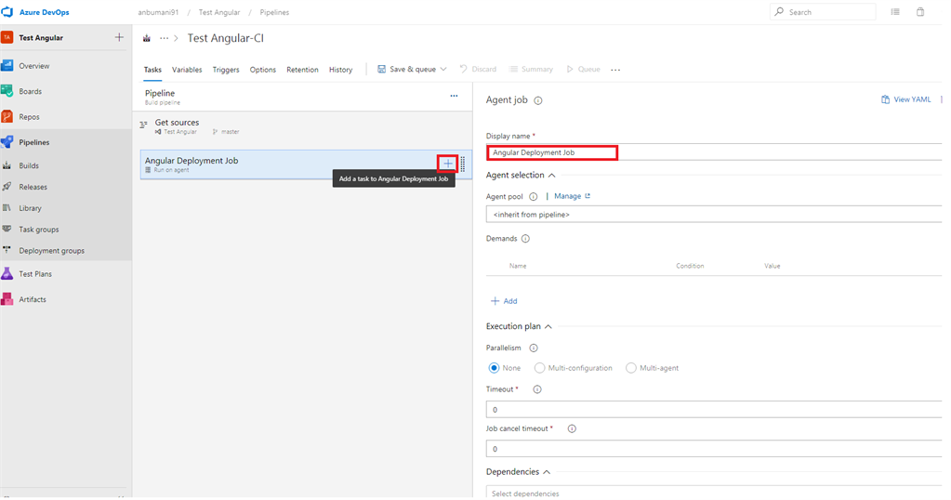Open the Builds sidebar icon

point(7,165)
